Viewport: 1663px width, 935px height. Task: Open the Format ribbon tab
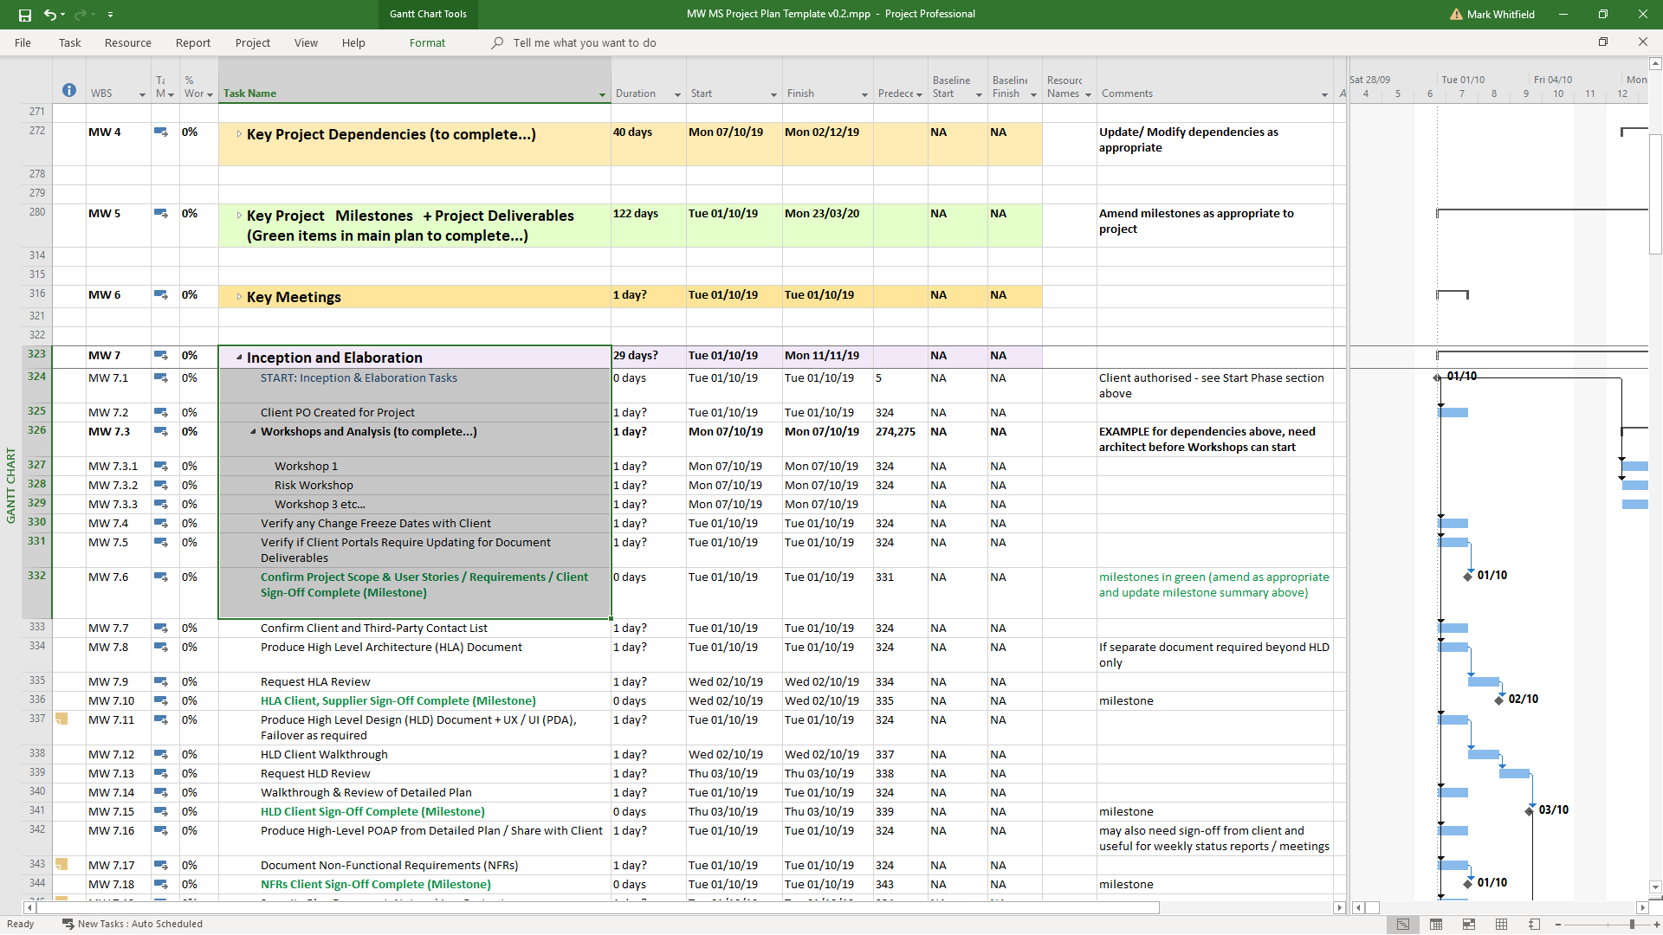click(x=427, y=42)
